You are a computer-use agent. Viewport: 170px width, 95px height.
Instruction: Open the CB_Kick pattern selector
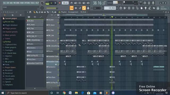(x=110, y=8)
